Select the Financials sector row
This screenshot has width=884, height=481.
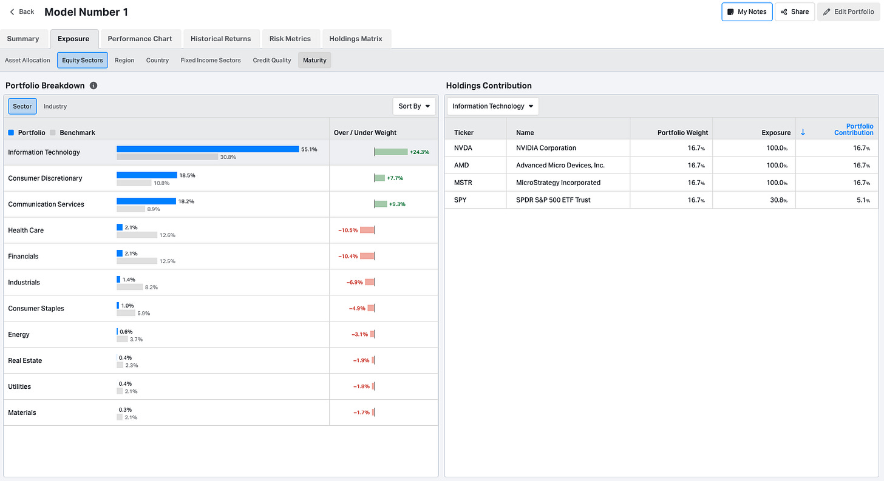point(221,257)
